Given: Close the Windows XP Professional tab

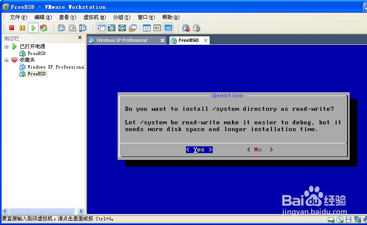Looking at the screenshot, I should 162,40.
